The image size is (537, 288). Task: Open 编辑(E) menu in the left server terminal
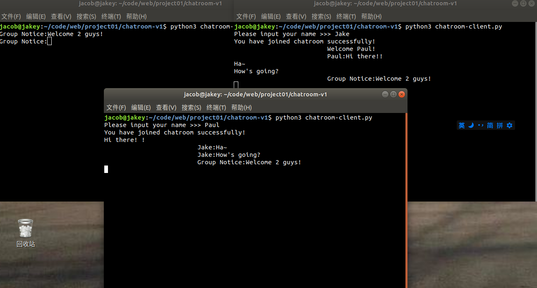[x=36, y=17]
